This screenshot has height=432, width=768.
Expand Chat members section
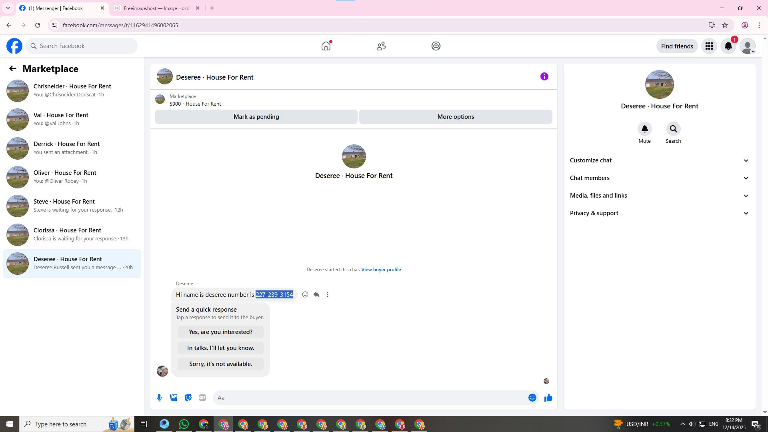pyautogui.click(x=659, y=178)
